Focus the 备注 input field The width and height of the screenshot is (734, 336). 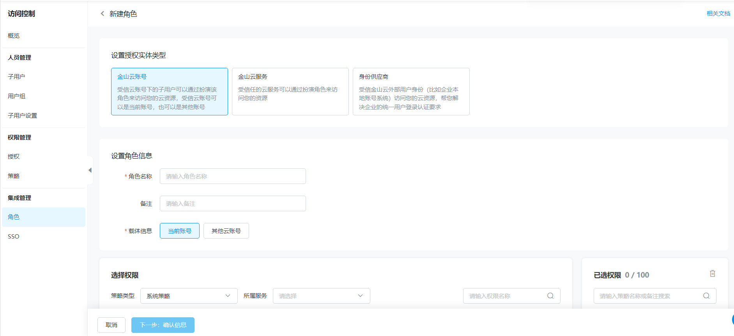tap(233, 203)
